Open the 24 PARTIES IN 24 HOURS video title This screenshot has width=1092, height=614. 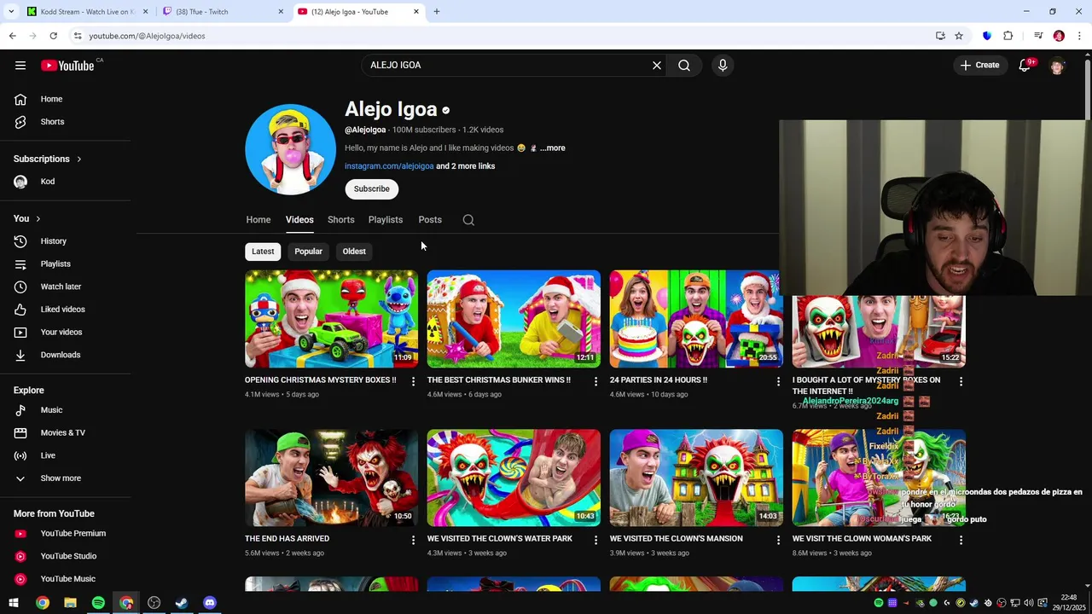tap(659, 380)
